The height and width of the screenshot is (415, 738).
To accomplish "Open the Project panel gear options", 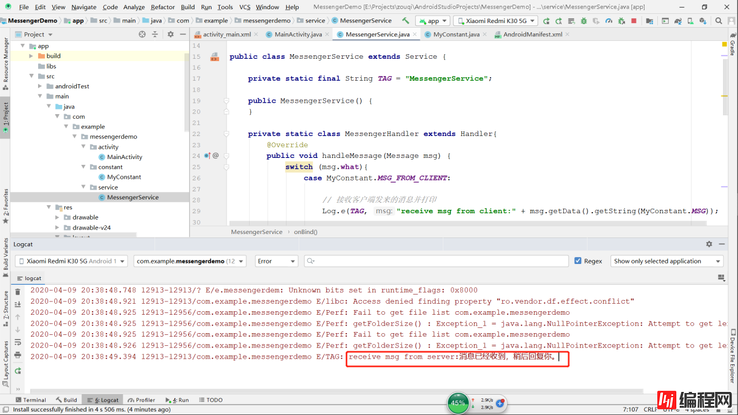I will click(171, 34).
